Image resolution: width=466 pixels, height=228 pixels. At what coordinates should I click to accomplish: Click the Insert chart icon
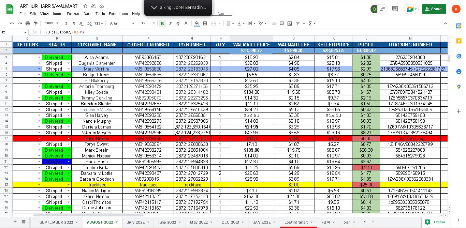click(x=290, y=24)
